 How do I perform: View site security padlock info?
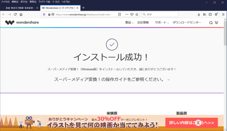click(x=49, y=15)
